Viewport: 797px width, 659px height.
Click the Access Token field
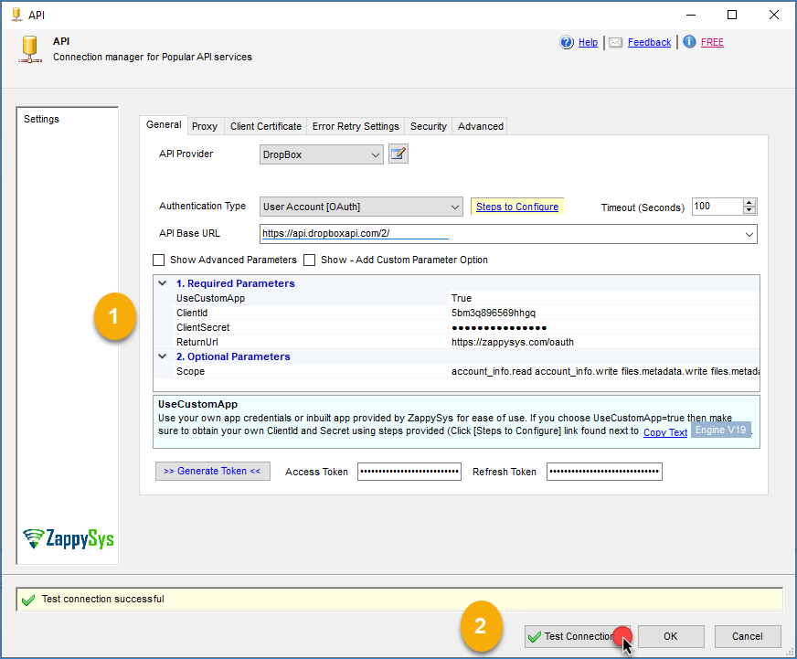(409, 472)
